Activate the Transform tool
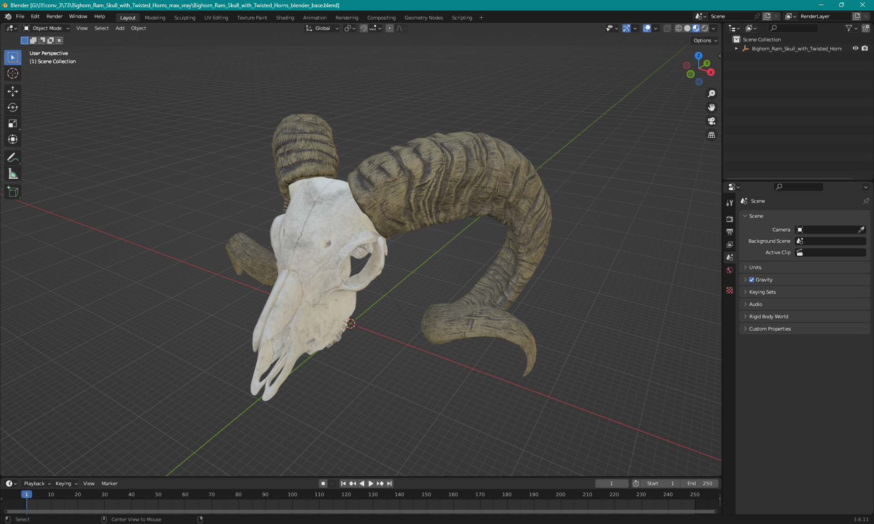874x524 pixels. [13, 139]
